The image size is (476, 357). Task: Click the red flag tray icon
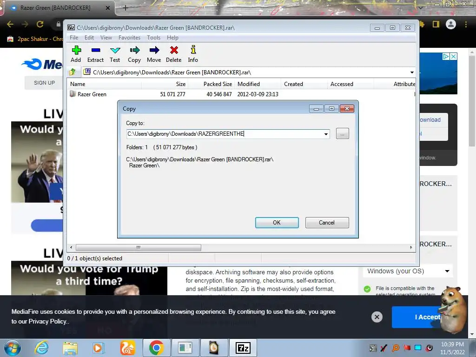407,348
